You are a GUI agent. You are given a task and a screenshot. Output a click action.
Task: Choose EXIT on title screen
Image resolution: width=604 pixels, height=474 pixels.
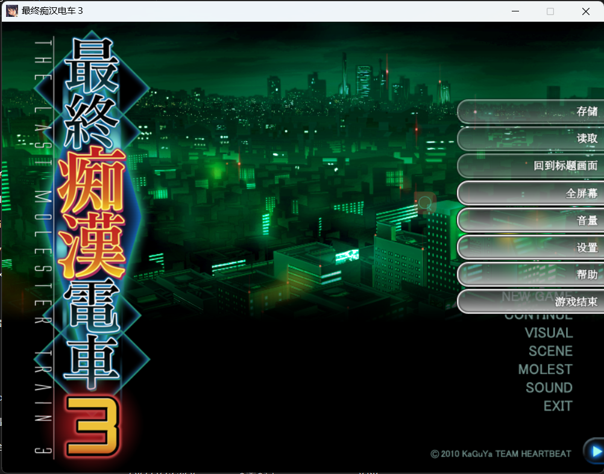pyautogui.click(x=558, y=406)
